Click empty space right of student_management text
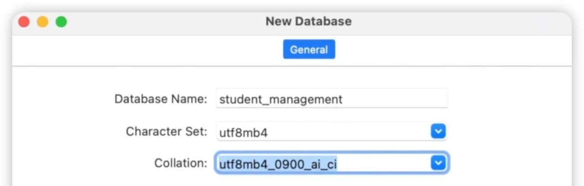The height and width of the screenshot is (186, 584). 397,99
